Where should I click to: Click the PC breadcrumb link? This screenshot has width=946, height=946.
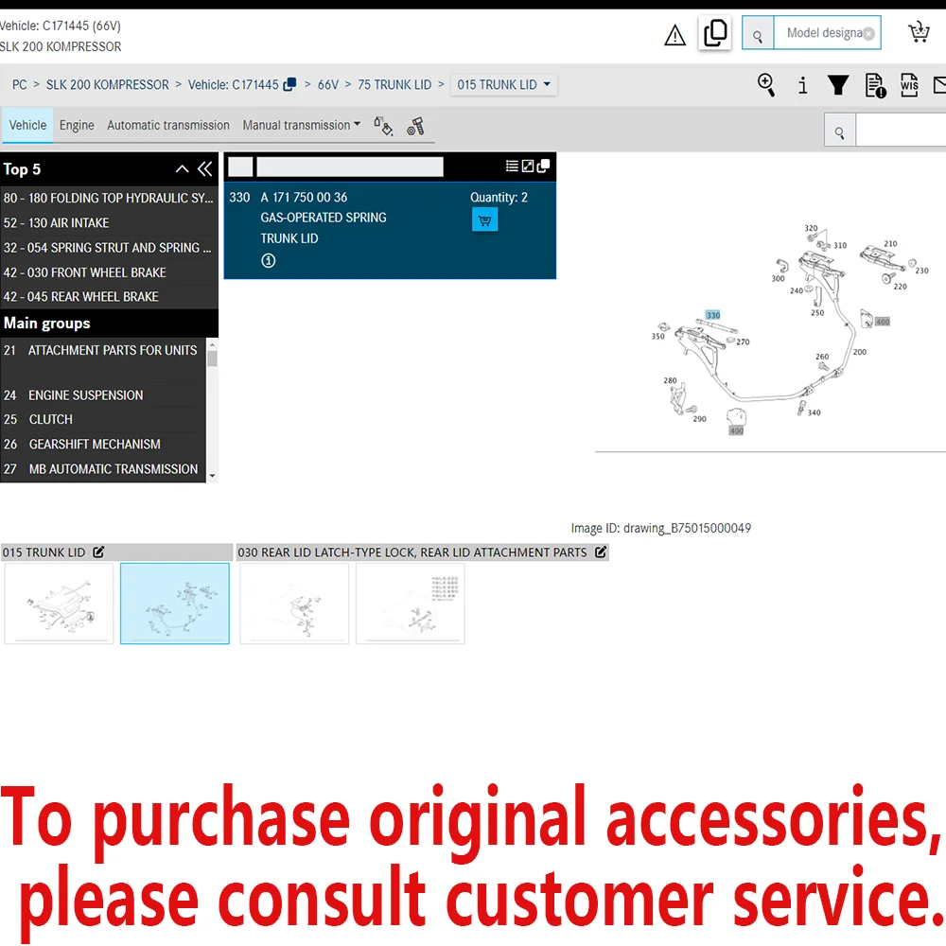[19, 84]
